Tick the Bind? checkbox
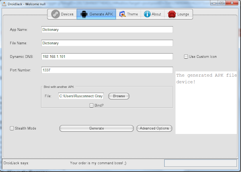 pyautogui.click(x=91, y=105)
